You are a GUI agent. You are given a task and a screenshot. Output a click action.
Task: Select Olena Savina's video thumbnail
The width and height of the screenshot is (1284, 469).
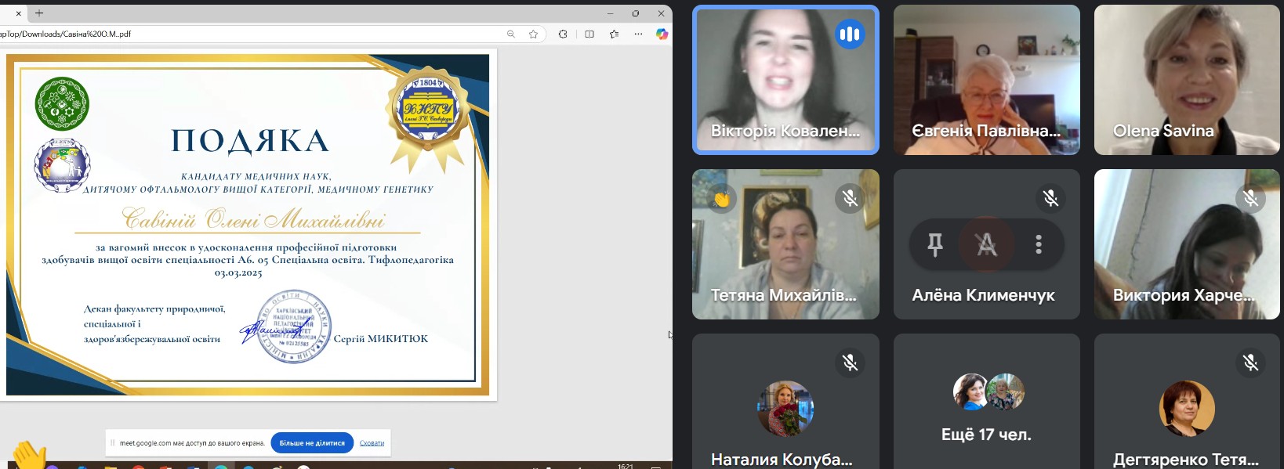(x=1187, y=80)
